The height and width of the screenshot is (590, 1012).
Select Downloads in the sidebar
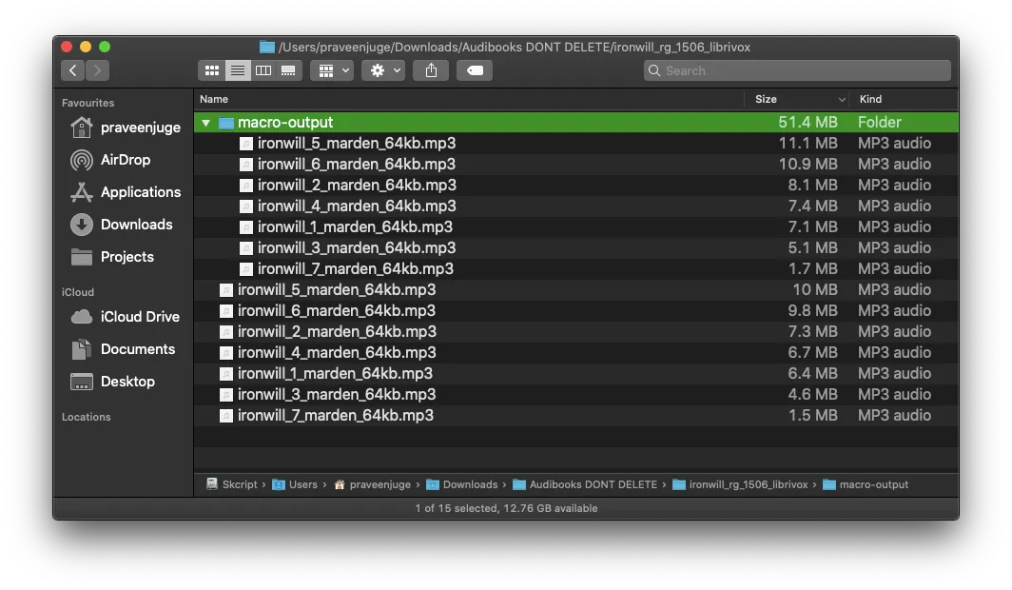136,225
